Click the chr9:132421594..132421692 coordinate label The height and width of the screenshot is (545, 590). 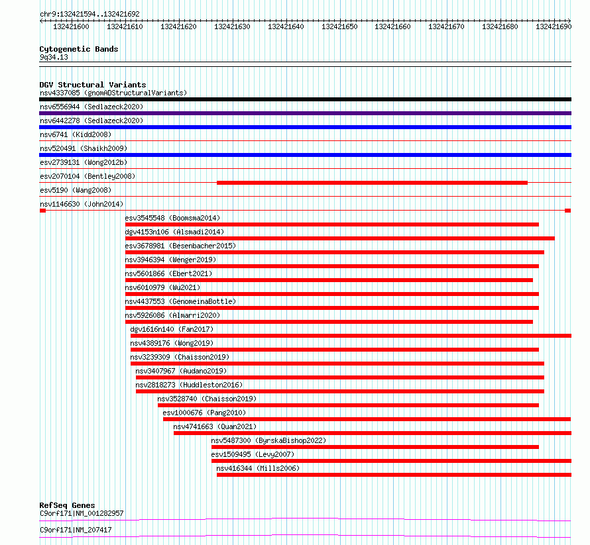click(89, 14)
